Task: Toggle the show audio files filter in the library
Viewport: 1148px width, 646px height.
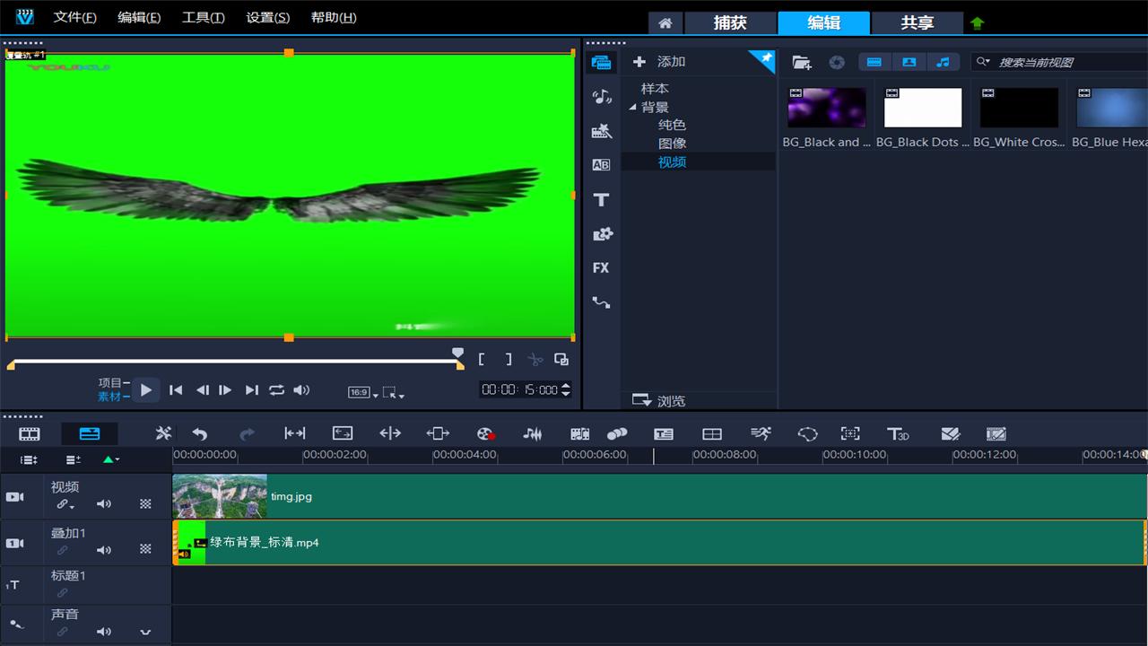Action: point(943,62)
